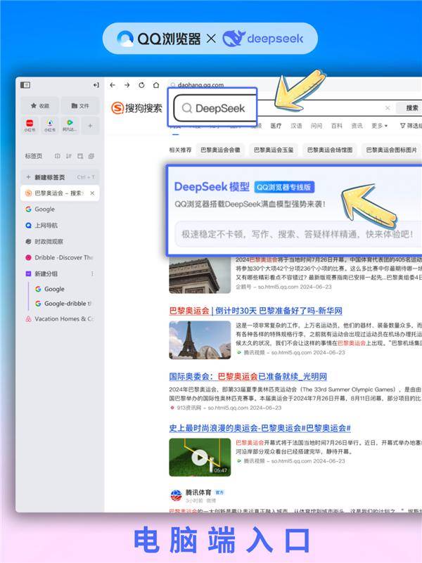Viewport: 422px width, 563px height.
Task: Open the 文件 files button
Action: (79, 105)
